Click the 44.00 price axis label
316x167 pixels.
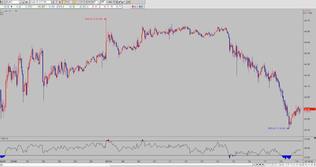point(308,97)
